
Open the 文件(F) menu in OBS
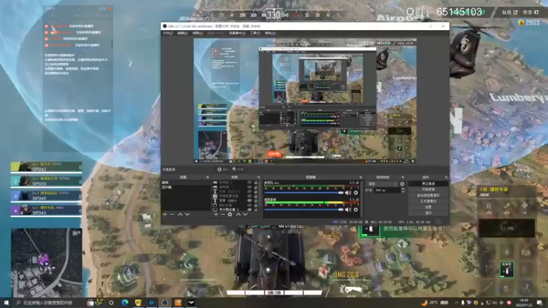[168, 33]
